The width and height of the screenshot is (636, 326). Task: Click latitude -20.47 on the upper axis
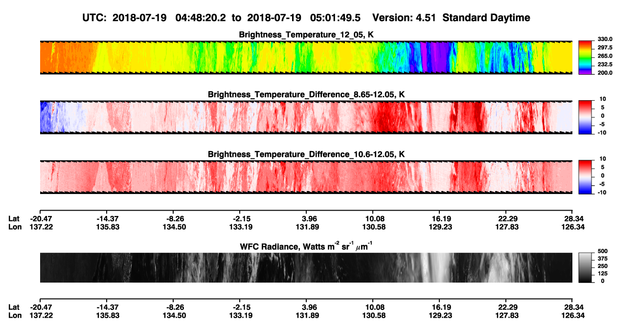point(41,218)
